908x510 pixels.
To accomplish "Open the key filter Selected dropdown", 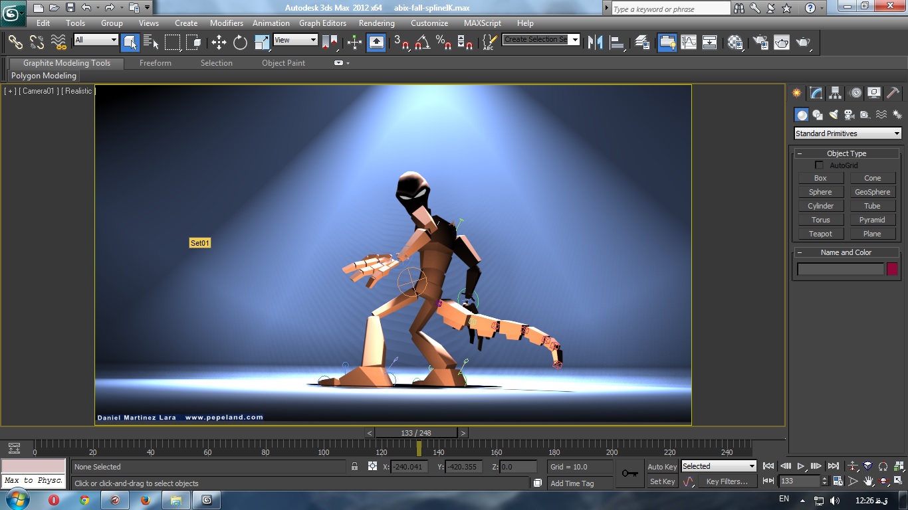I will (x=719, y=466).
